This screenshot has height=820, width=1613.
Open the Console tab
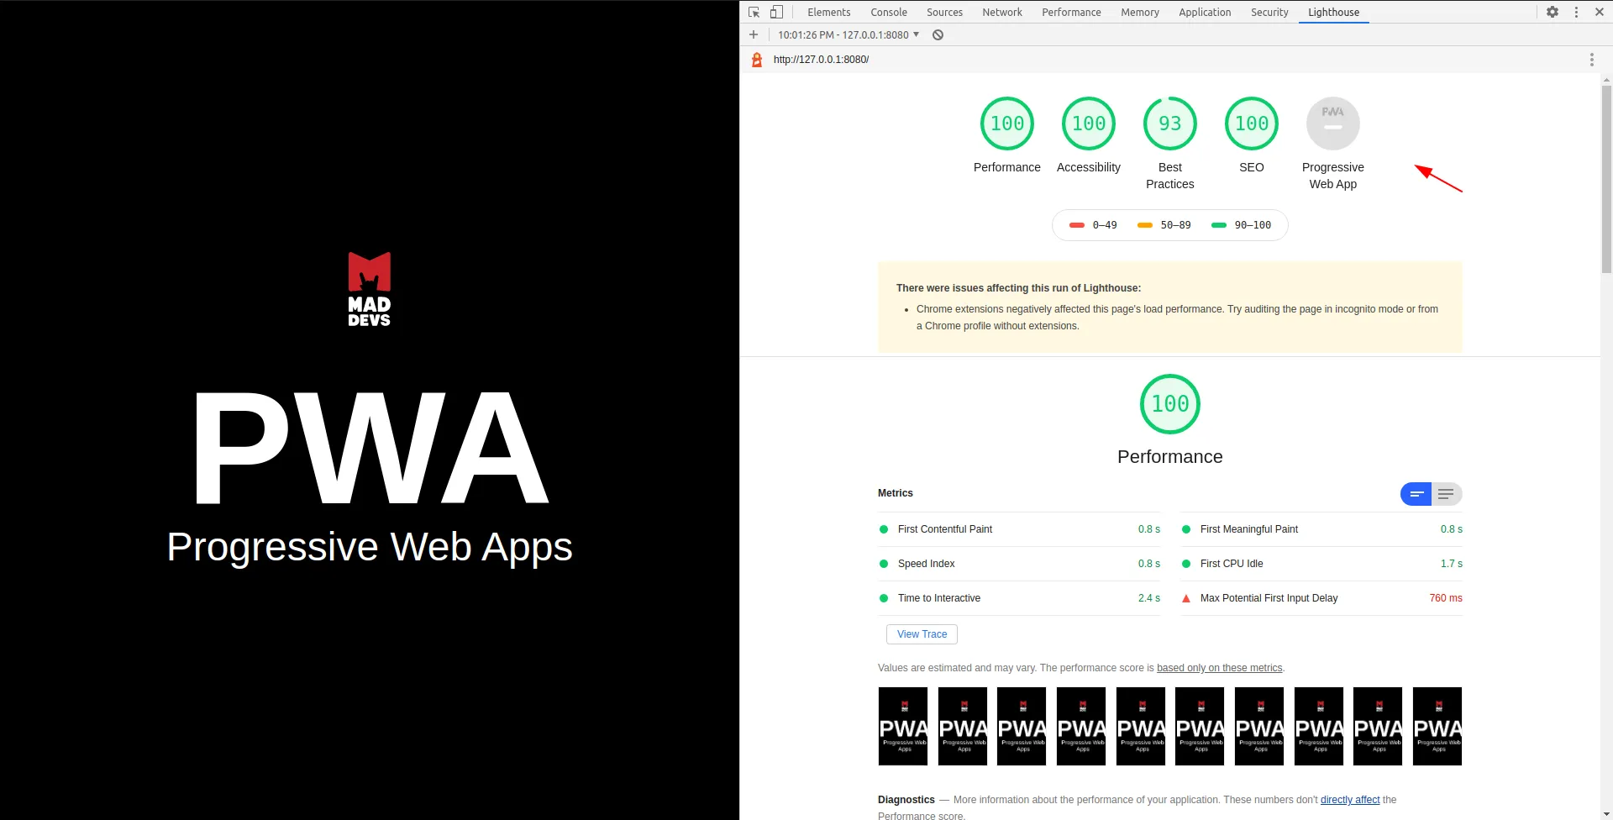(x=889, y=12)
